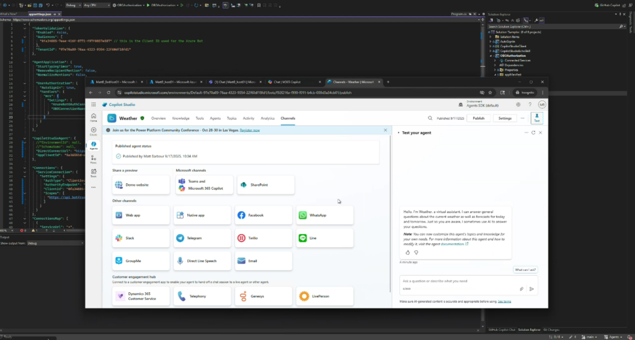Open the help question mark icon
Image resolution: width=635 pixels, height=340 pixels.
(530, 105)
